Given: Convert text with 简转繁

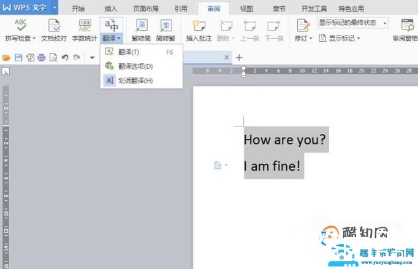Looking at the screenshot, I should pyautogui.click(x=165, y=30).
